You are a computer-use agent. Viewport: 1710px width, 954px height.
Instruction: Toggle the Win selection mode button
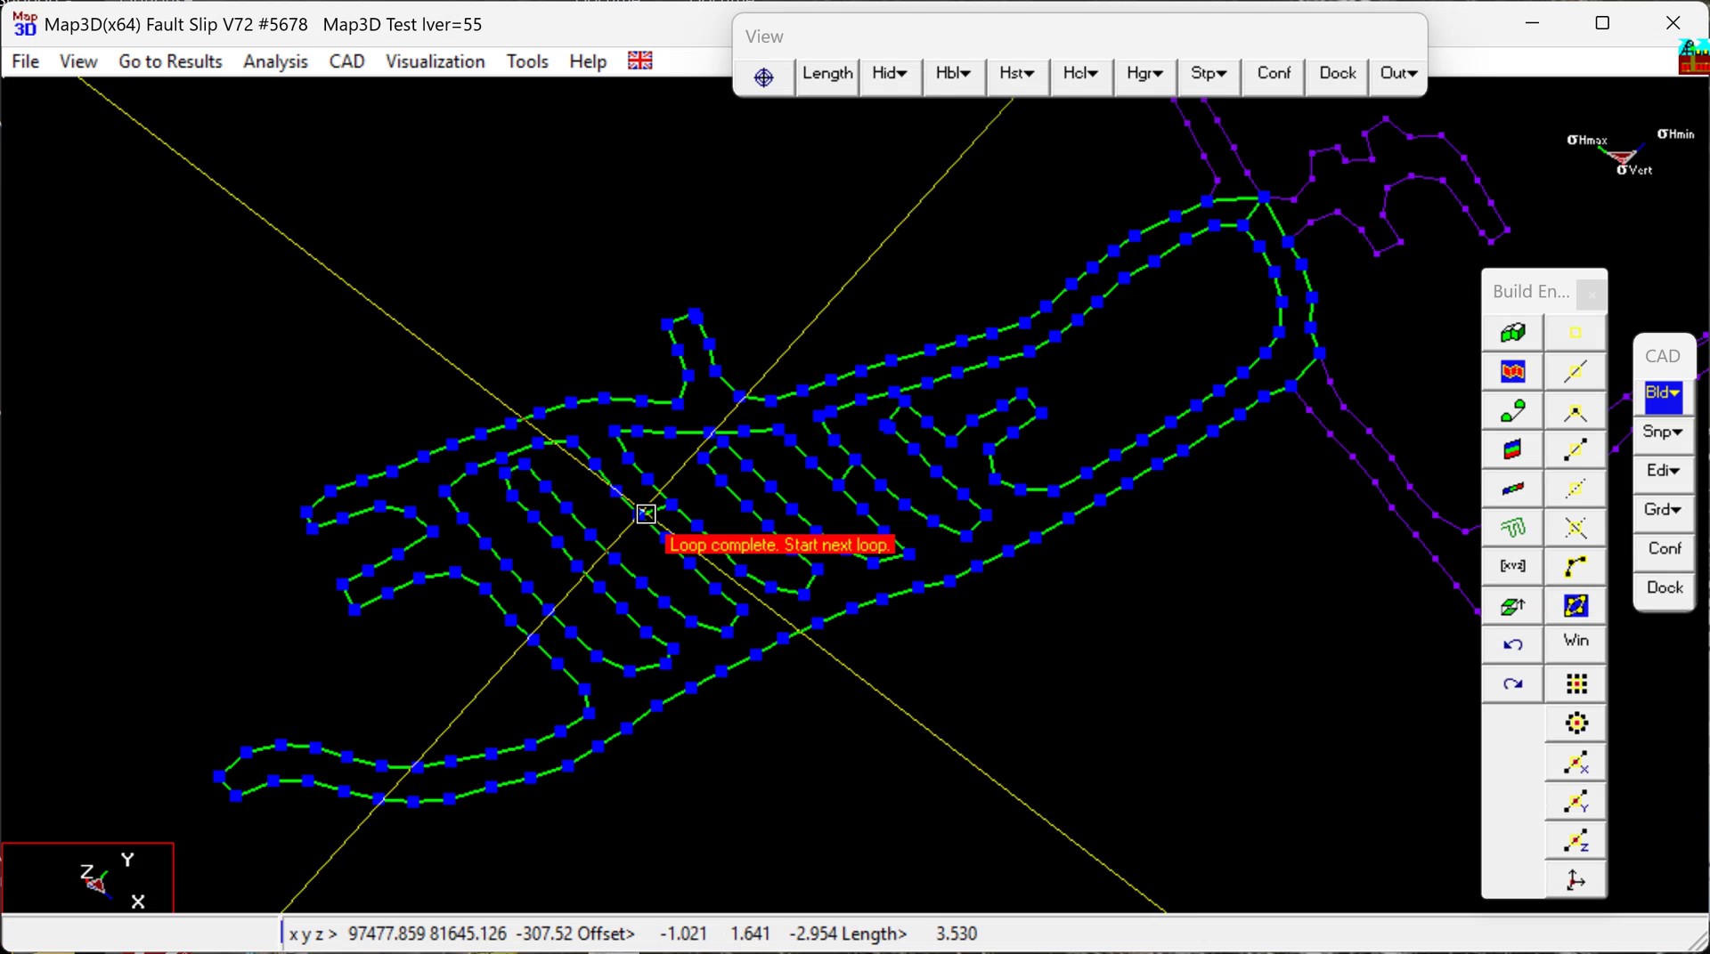pos(1576,641)
